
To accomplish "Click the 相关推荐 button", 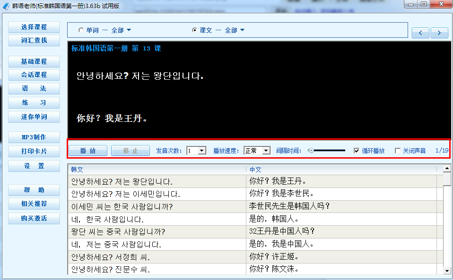I will click(34, 204).
